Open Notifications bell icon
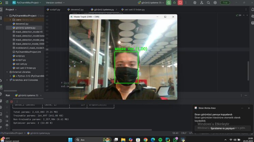Viewport: 254px width, 142px height. [253, 10]
